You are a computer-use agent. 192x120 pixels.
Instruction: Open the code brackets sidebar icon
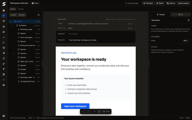tap(4, 80)
